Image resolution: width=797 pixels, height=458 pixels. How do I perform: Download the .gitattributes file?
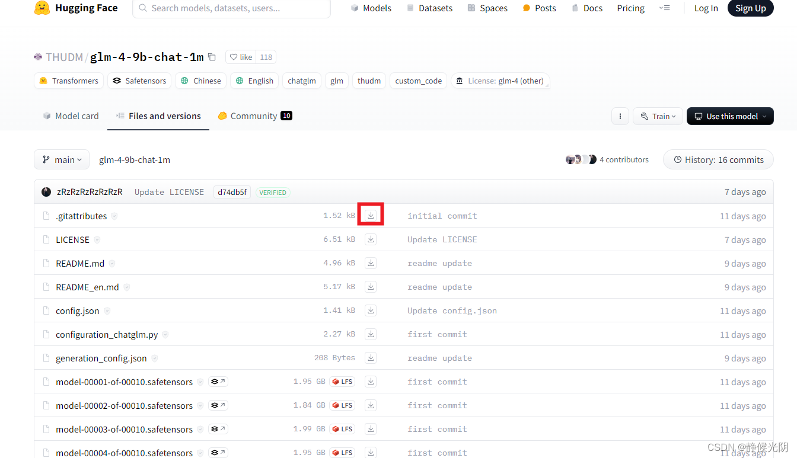click(371, 216)
